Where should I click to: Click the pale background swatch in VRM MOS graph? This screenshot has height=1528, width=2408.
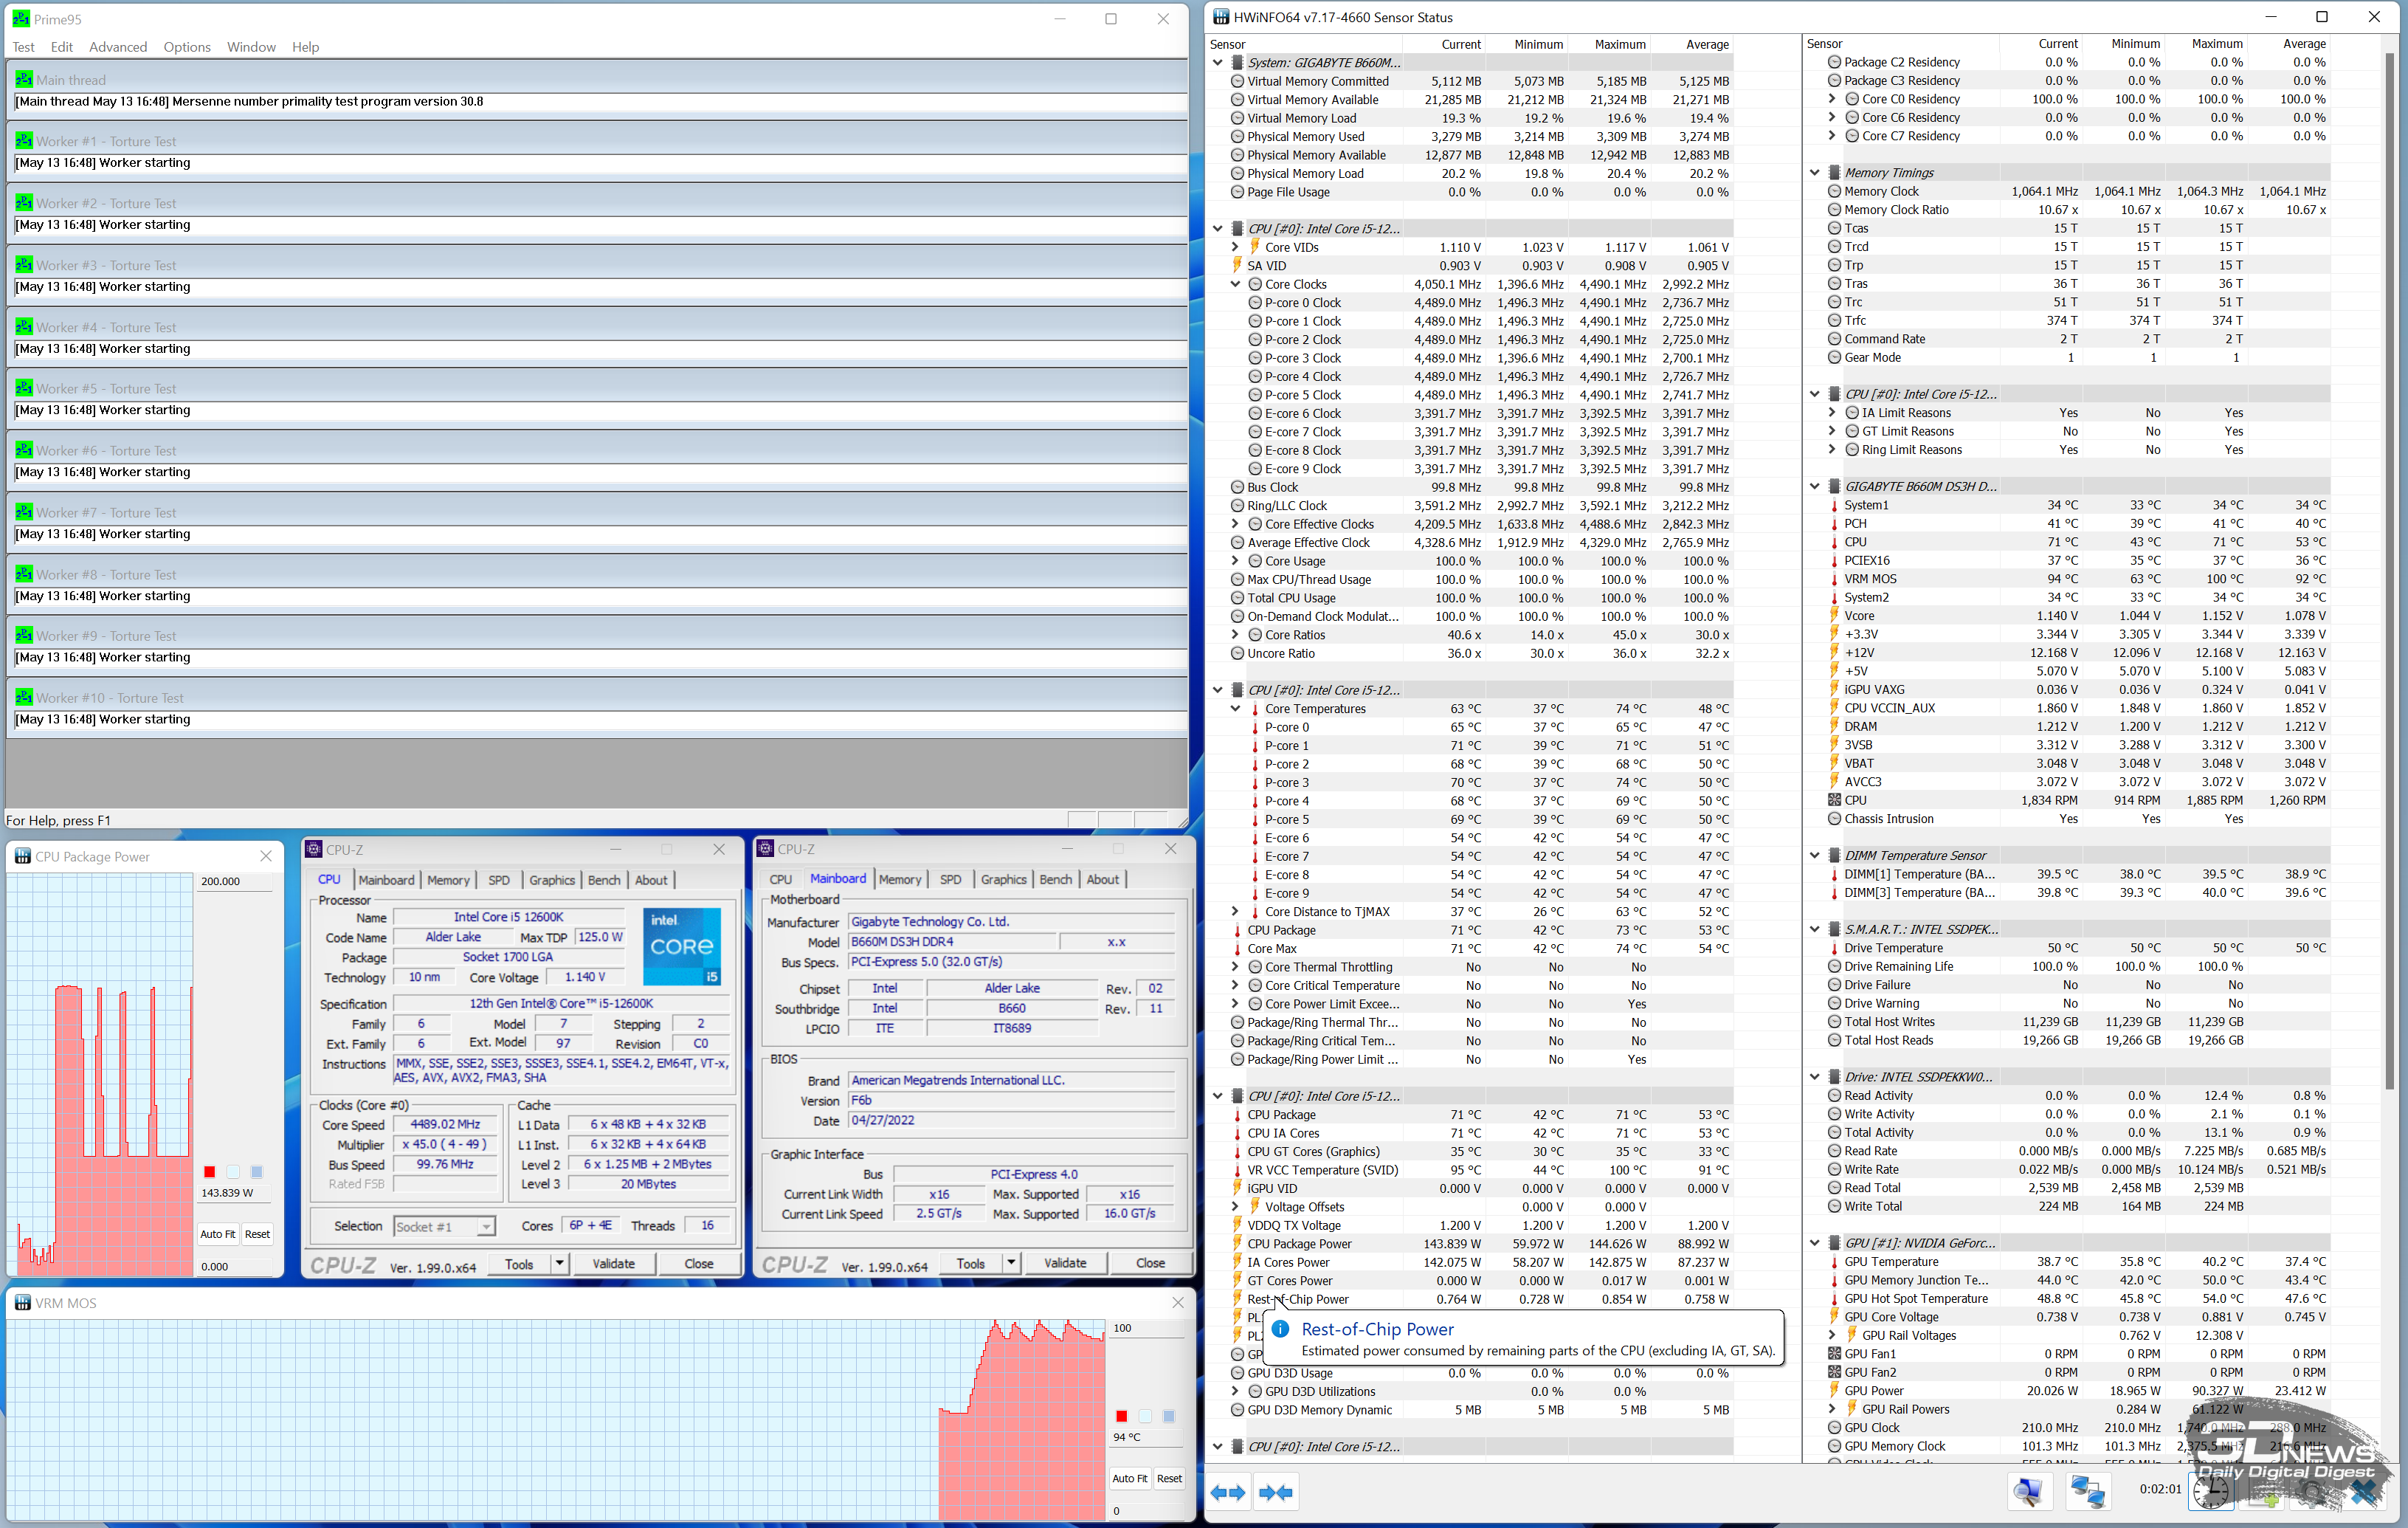[x=1145, y=1415]
